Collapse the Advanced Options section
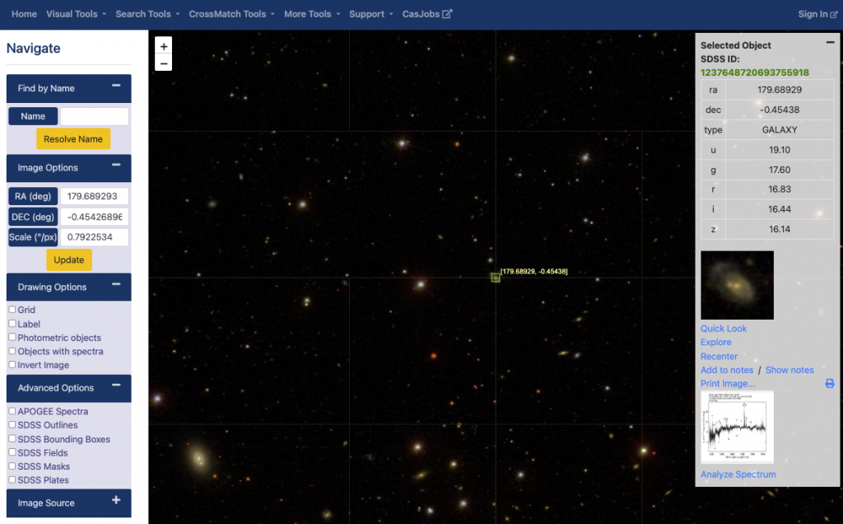The width and height of the screenshot is (843, 524). [116, 386]
